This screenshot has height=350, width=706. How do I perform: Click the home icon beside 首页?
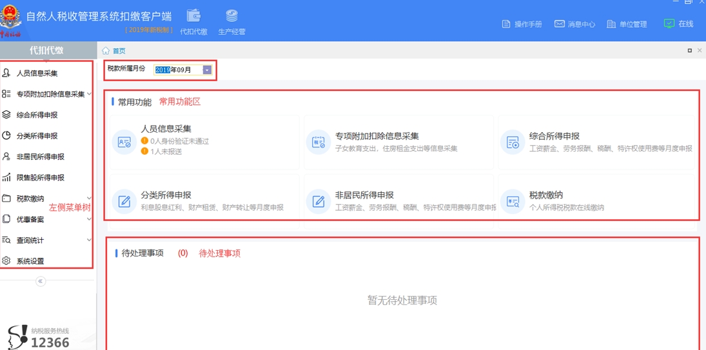coord(106,50)
